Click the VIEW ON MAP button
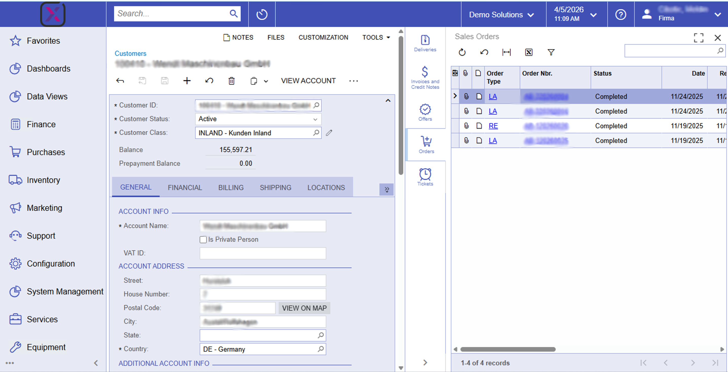Screen dimensions: 728x372 pyautogui.click(x=304, y=308)
